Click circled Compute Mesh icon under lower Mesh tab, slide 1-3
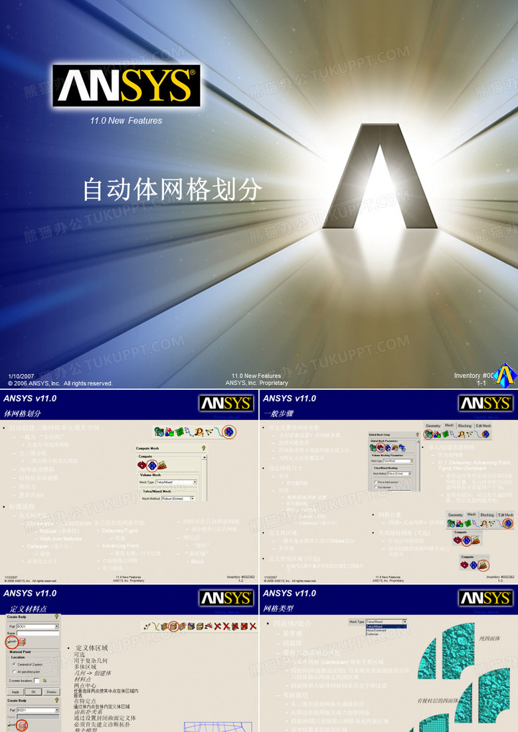The height and width of the screenshot is (732, 518). (508, 523)
